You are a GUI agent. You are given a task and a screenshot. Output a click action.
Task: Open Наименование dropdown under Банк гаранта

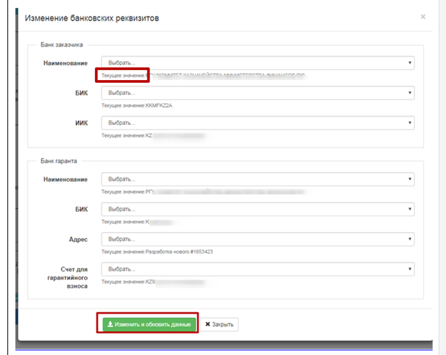click(257, 179)
